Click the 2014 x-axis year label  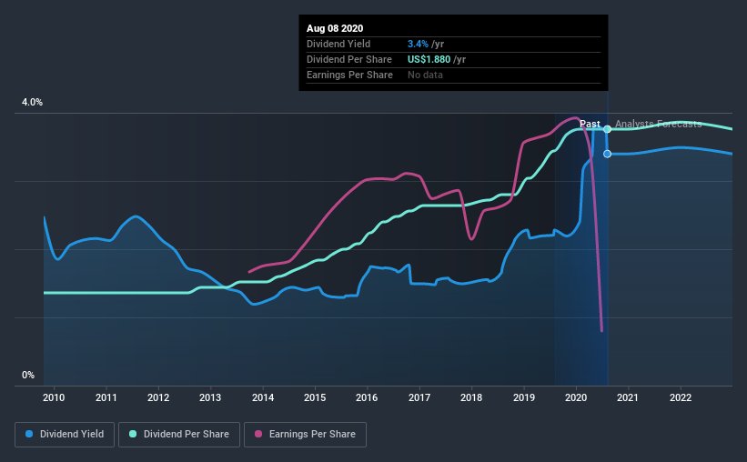tap(263, 397)
